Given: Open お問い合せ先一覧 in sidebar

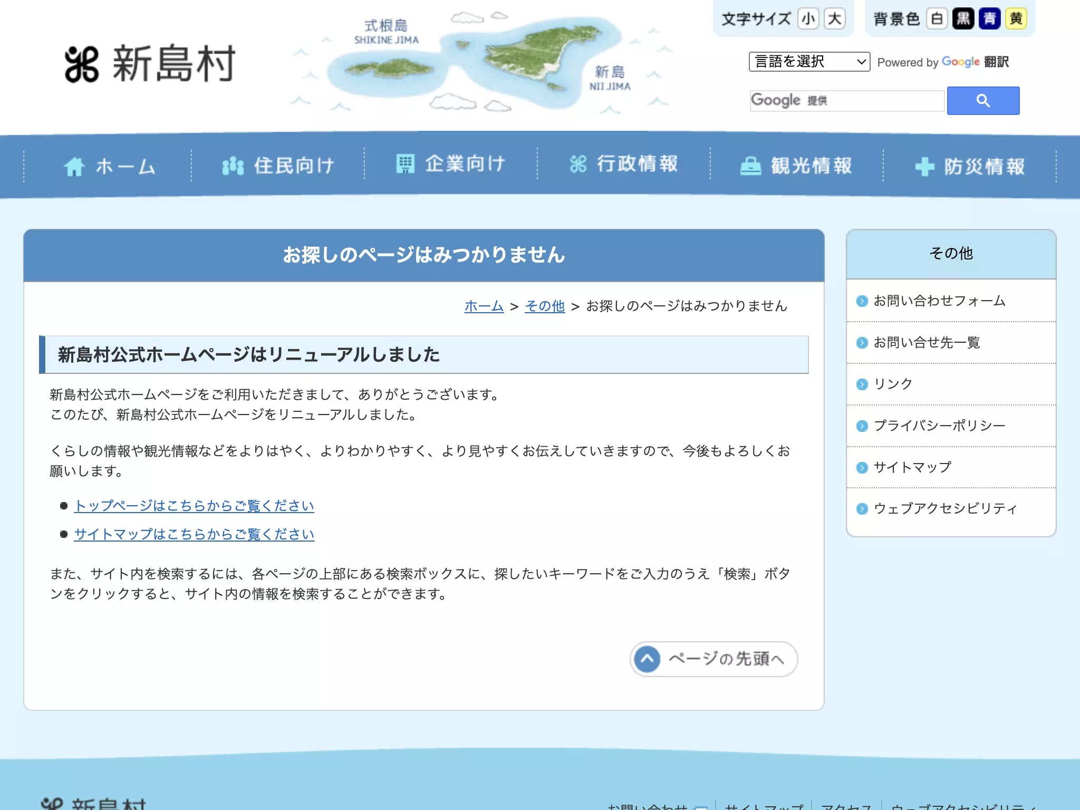Looking at the screenshot, I should tap(951, 343).
